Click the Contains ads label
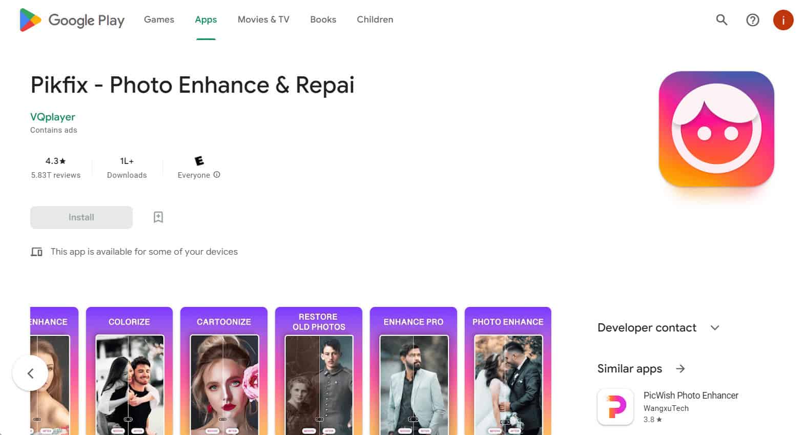 point(54,130)
